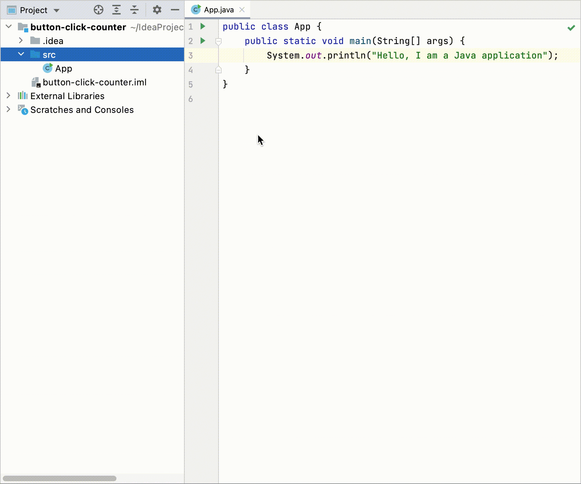Open the Project view dropdown

(56, 10)
